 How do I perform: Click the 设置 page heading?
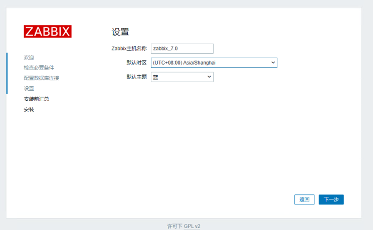pyautogui.click(x=120, y=32)
